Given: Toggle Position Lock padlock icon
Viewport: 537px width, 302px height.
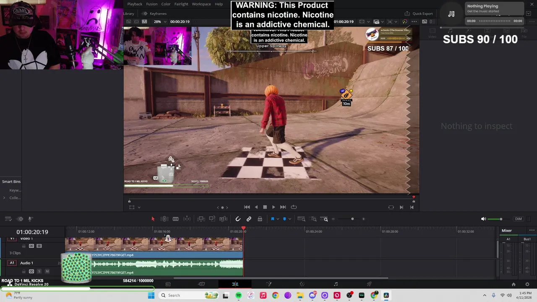Looking at the screenshot, I should [x=260, y=219].
